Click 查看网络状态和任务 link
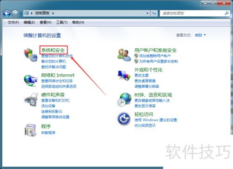This screenshot has height=169, width=233. point(57,81)
